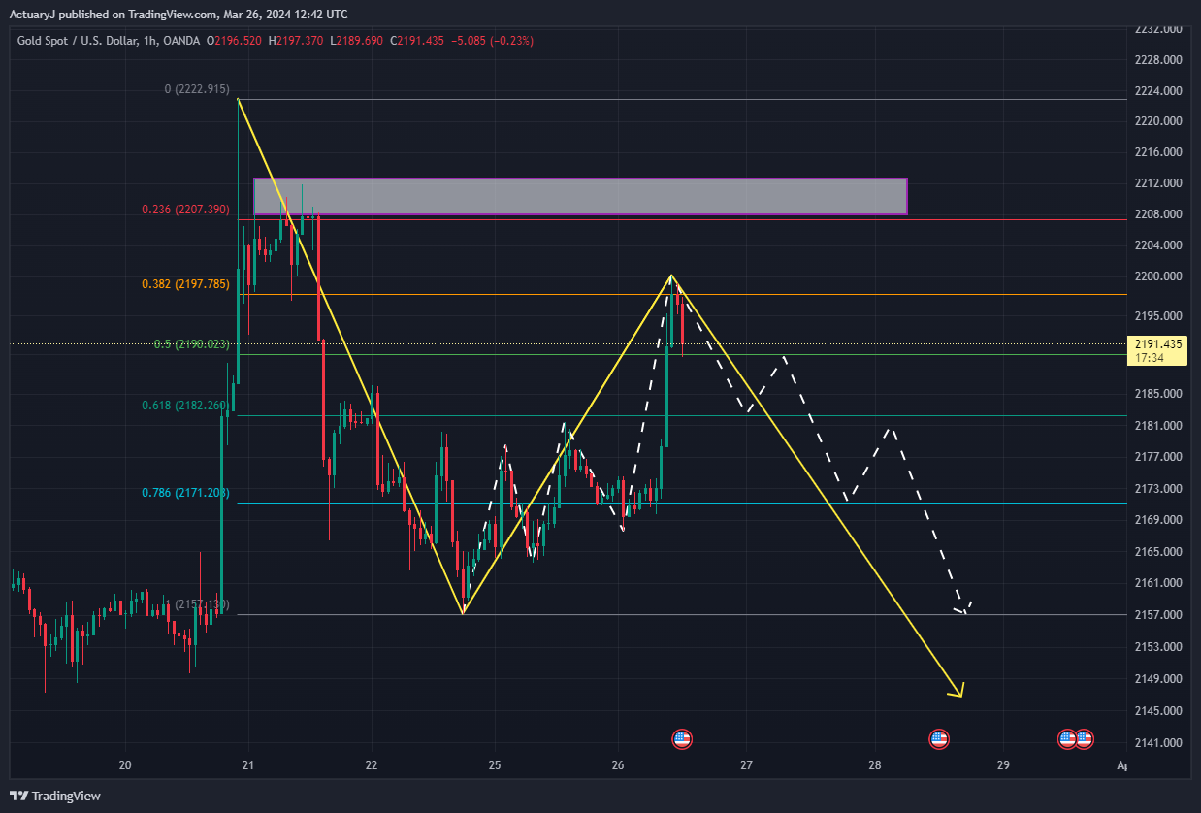Click date label 27 on the time axis
The image size is (1201, 813).
pyautogui.click(x=746, y=765)
